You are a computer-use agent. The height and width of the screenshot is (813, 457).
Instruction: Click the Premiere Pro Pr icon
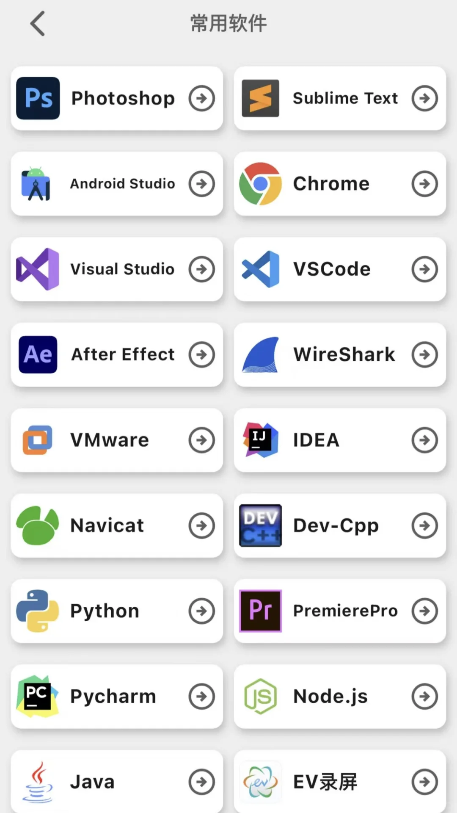pyautogui.click(x=260, y=611)
